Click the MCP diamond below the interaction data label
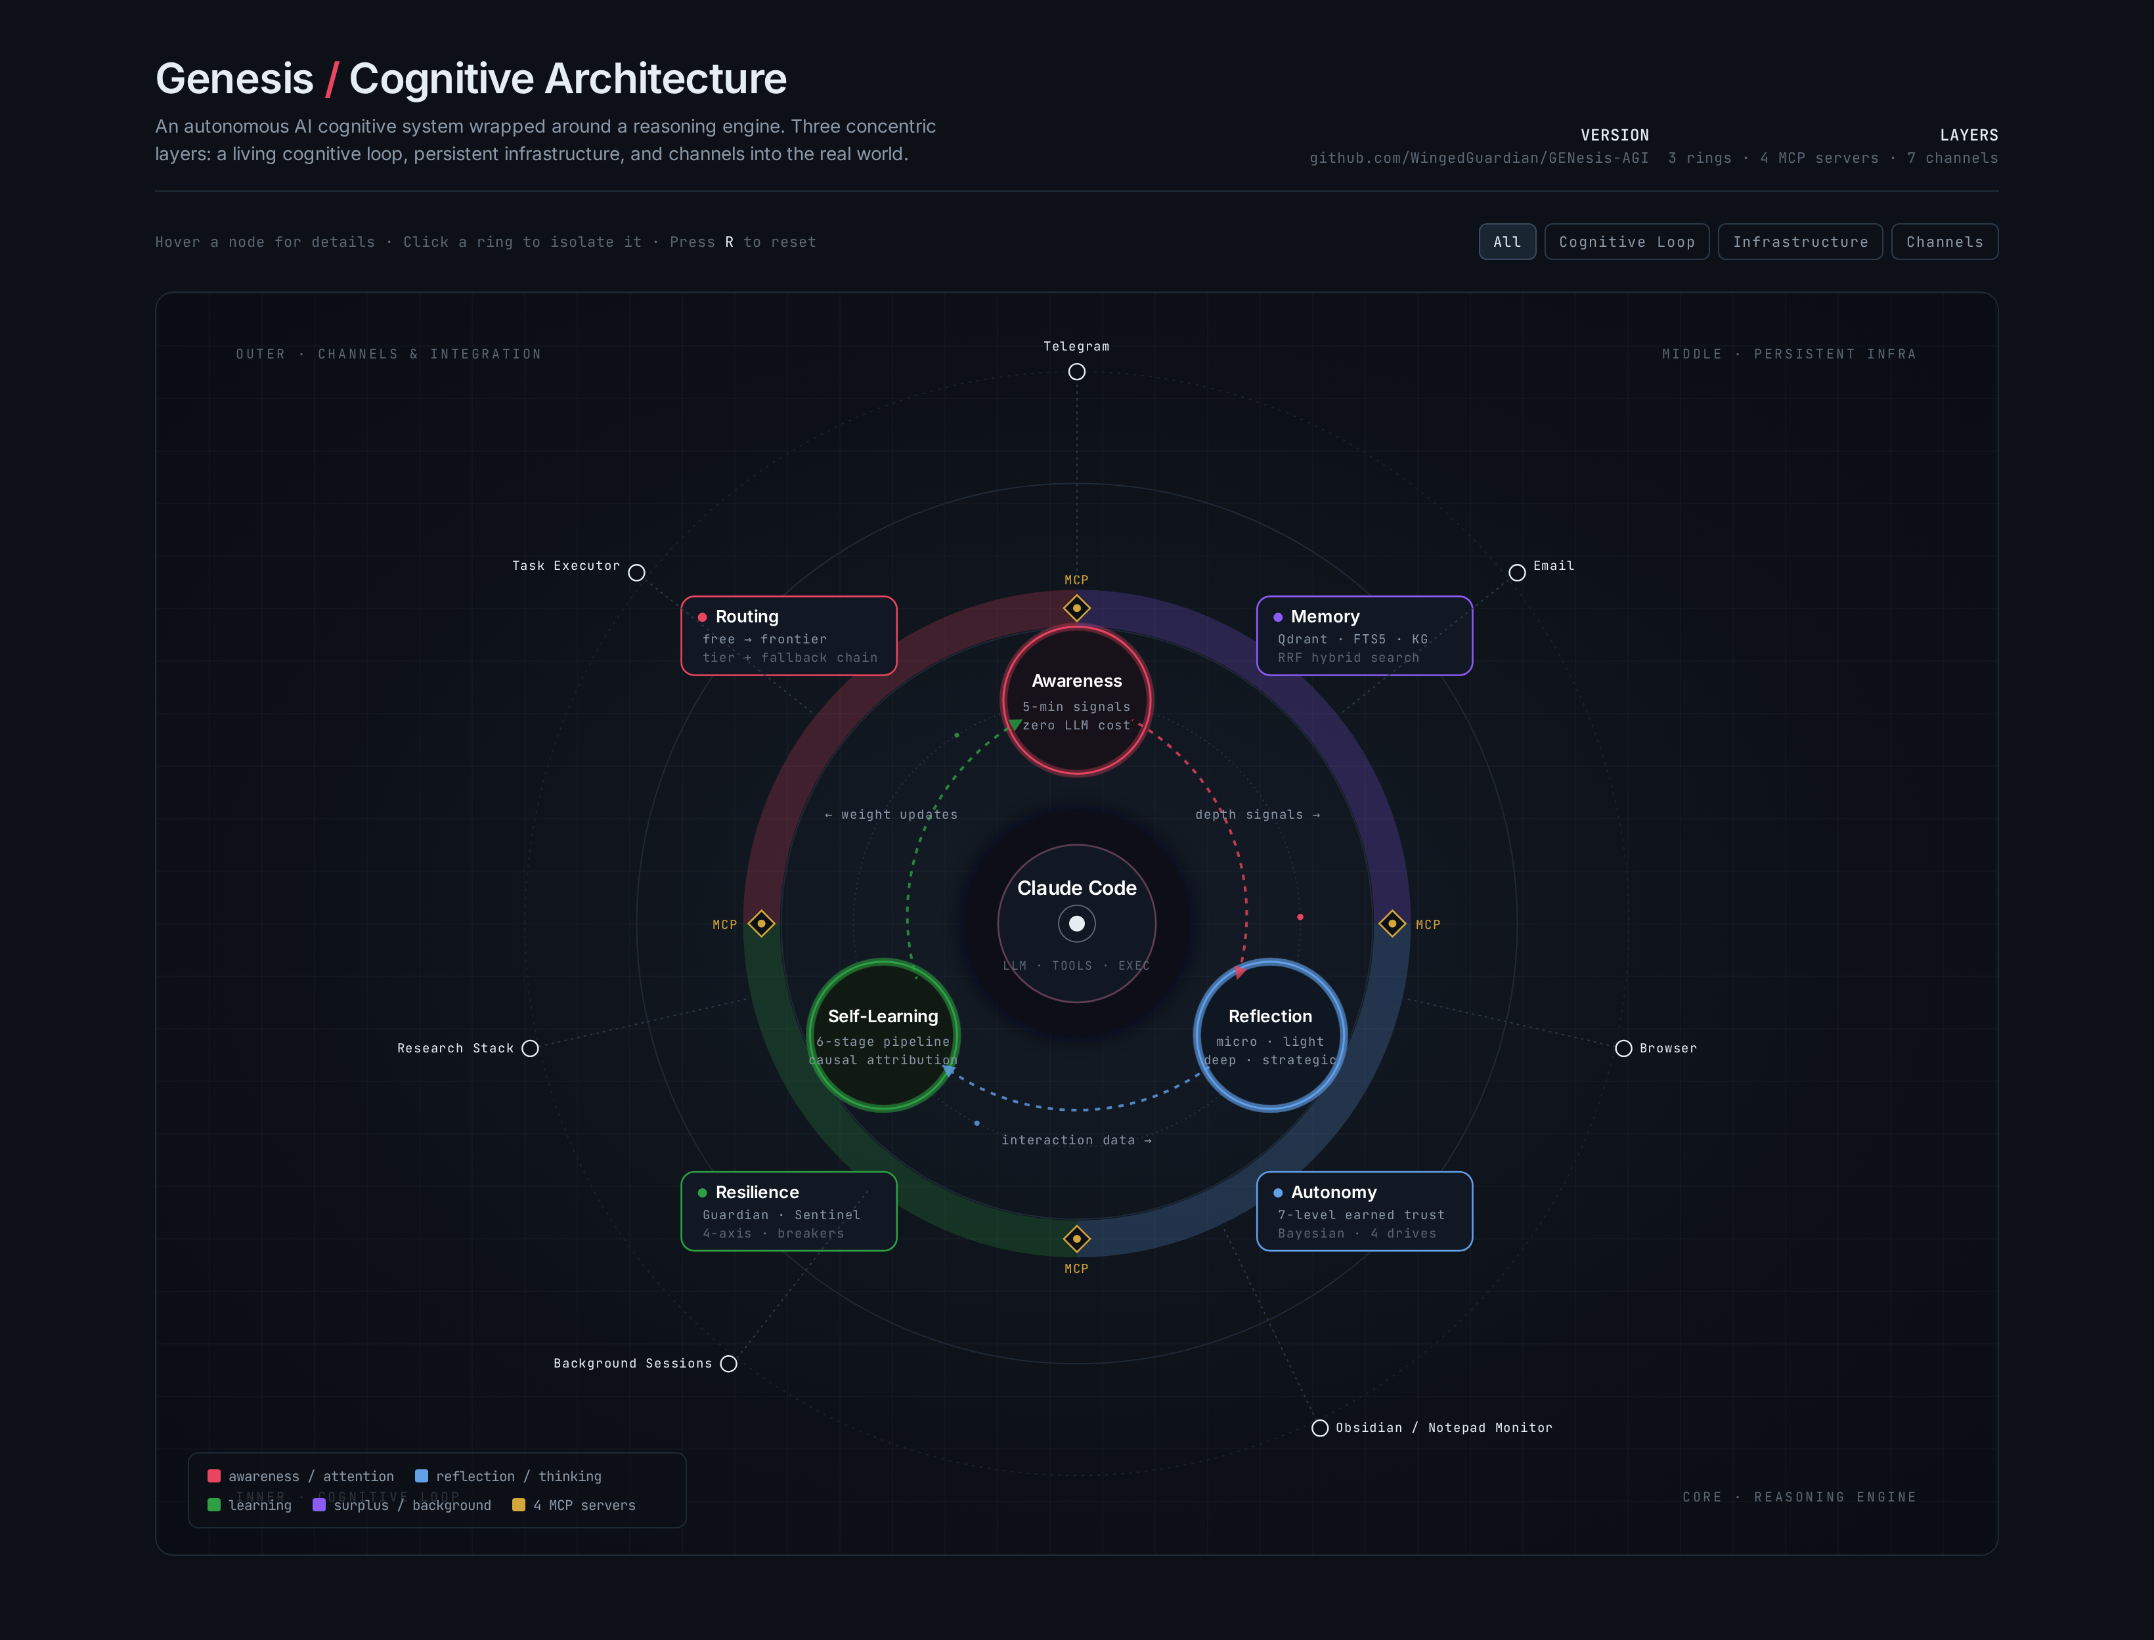Viewport: 2154px width, 1640px height. (1076, 1239)
